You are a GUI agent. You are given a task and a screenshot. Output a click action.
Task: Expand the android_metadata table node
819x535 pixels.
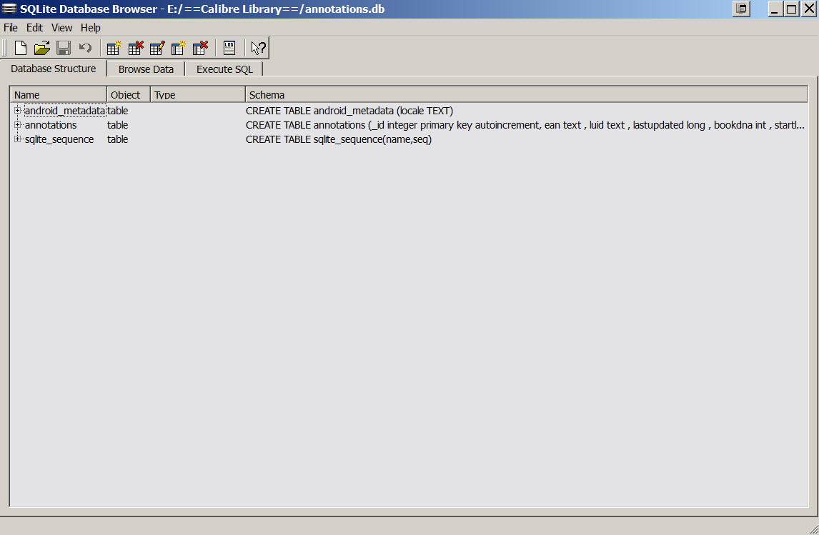pos(17,111)
